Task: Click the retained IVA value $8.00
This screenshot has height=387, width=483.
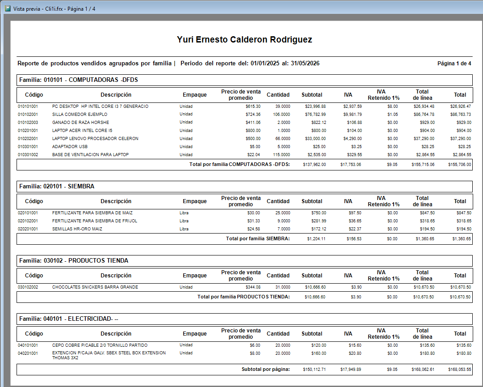Action: 392,106
